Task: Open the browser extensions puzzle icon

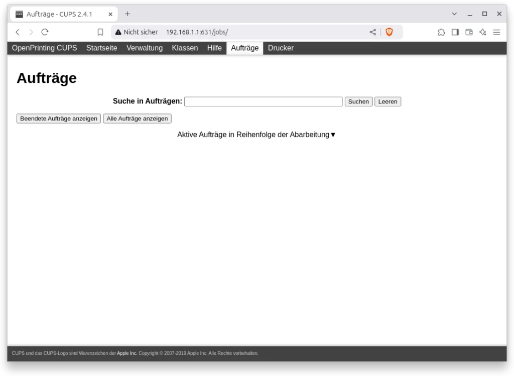Action: [441, 32]
